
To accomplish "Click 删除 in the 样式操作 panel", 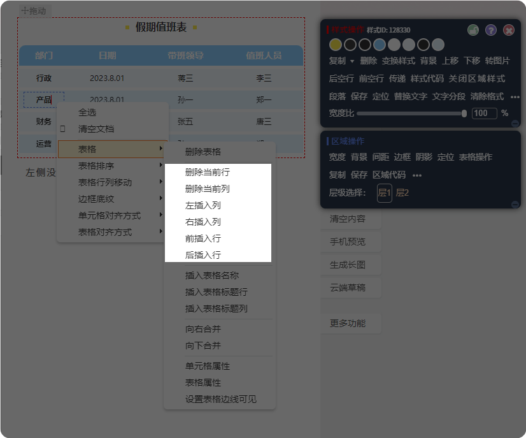I will pos(368,61).
